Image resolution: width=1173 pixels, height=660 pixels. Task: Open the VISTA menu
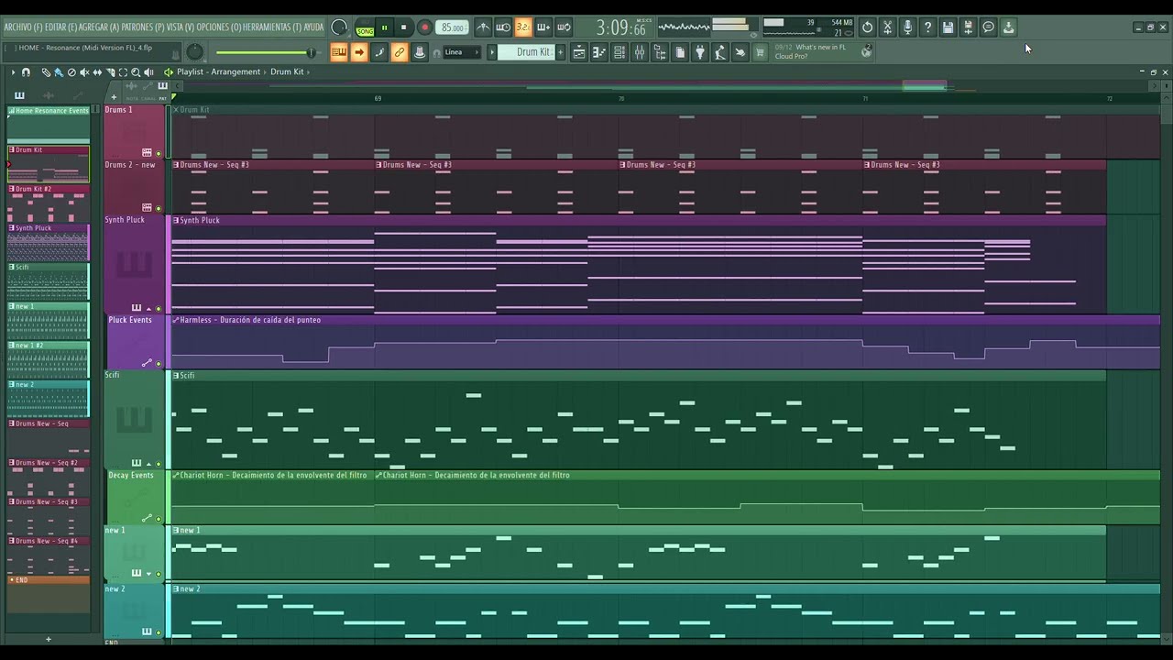pos(180,27)
